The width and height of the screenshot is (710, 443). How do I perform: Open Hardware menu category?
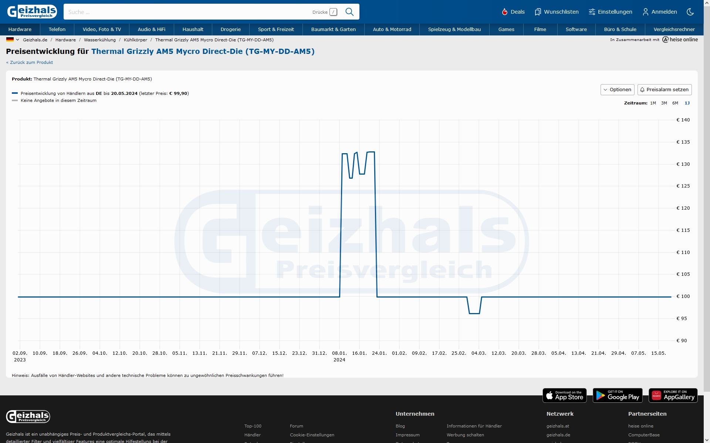(20, 29)
